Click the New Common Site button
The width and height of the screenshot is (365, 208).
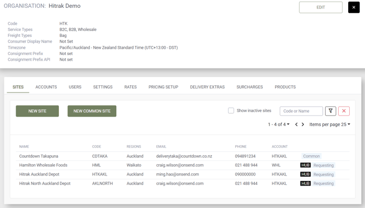[92, 111]
